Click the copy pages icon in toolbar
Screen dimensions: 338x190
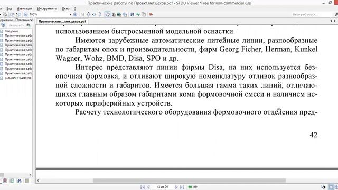pyautogui.click(x=144, y=14)
